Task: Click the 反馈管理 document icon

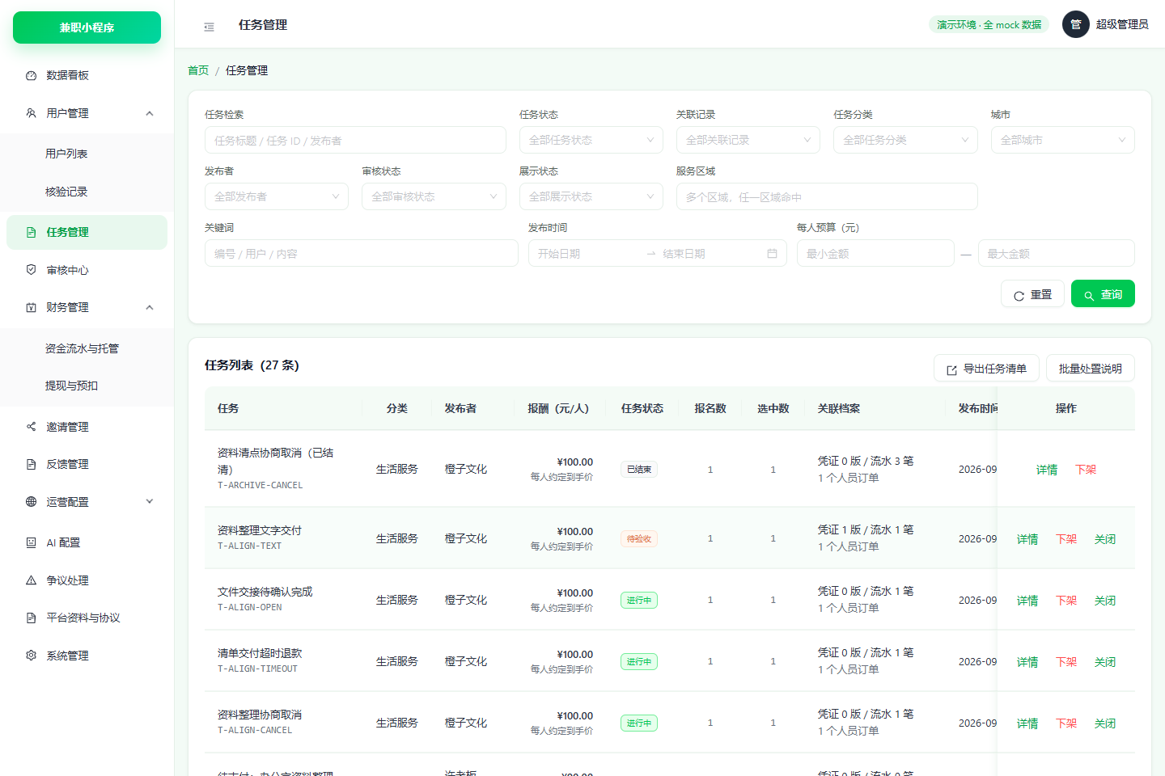Action: tap(31, 464)
